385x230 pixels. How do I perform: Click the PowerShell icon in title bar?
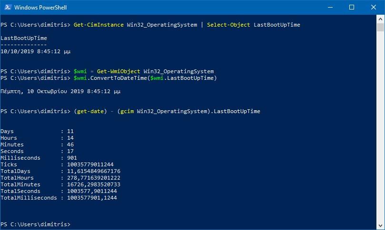[x=8, y=7]
